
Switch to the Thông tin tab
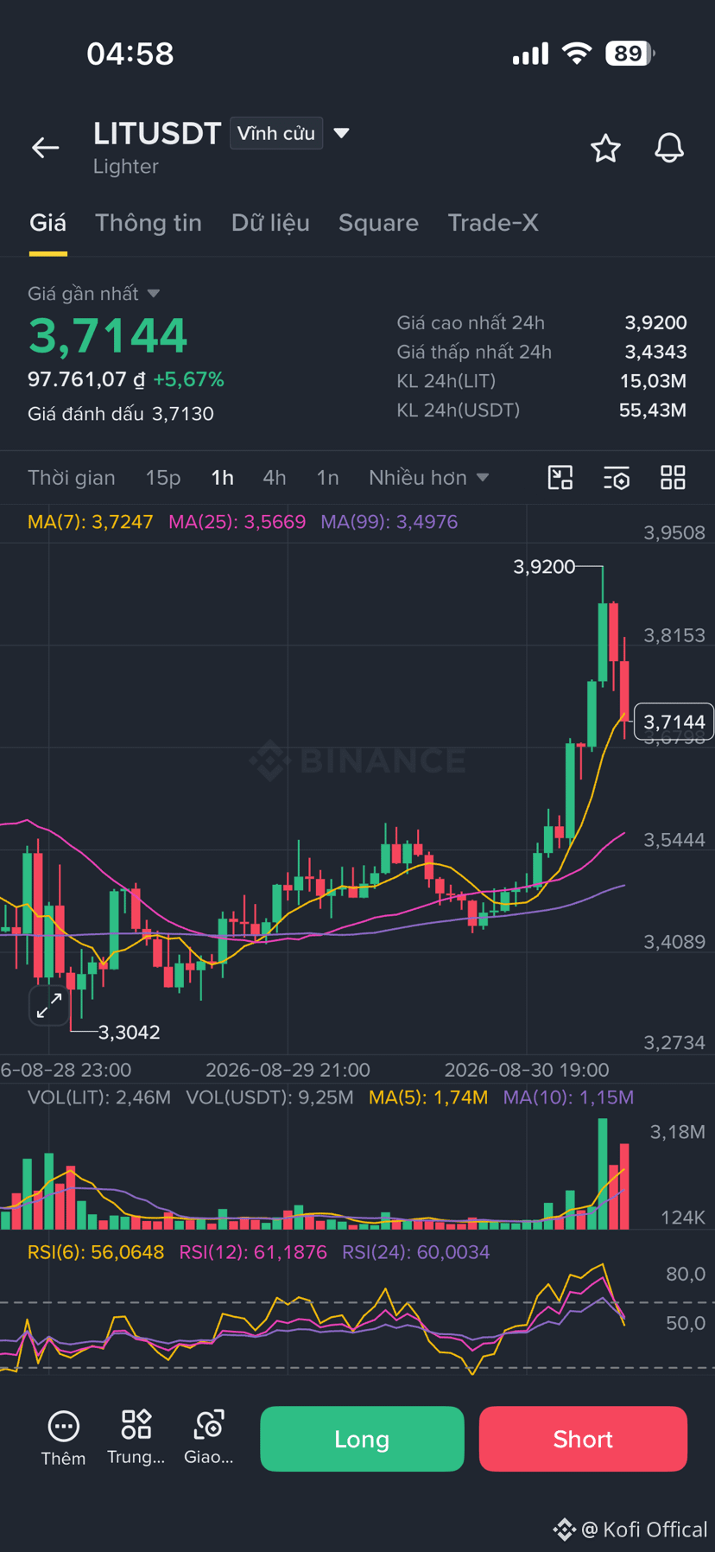149,223
